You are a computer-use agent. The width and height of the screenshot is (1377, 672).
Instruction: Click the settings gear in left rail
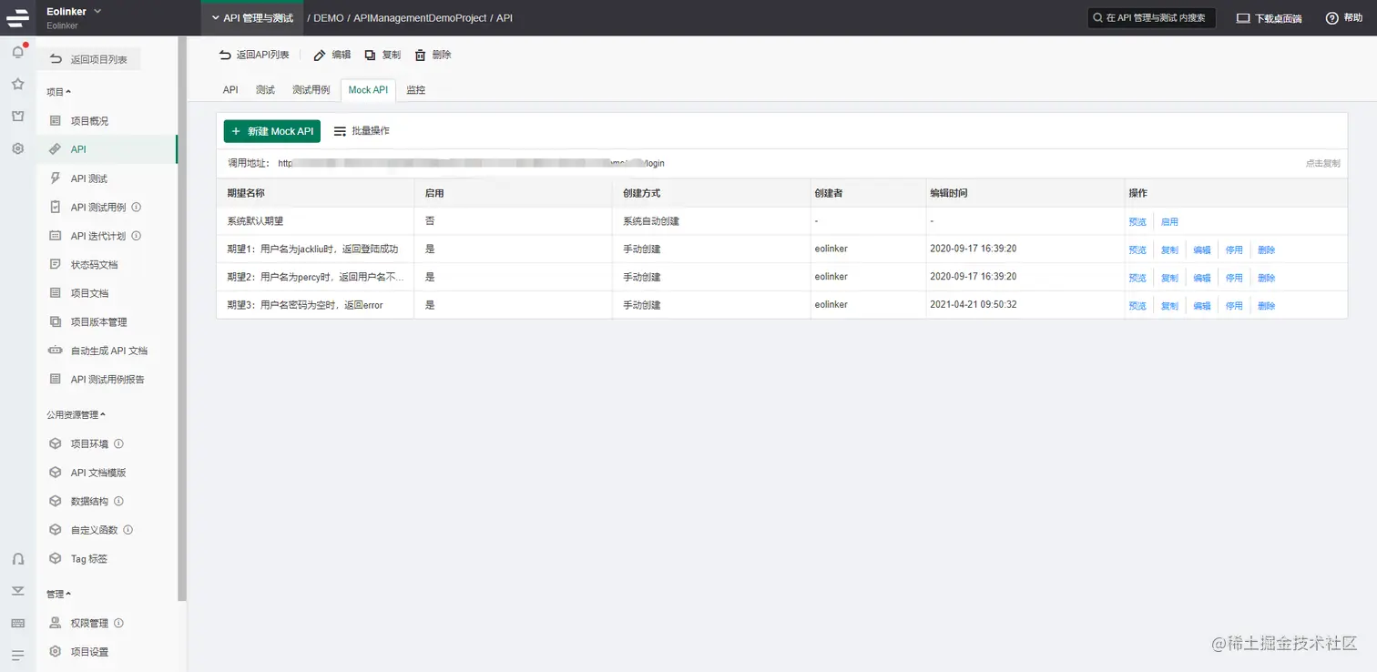[x=17, y=148]
